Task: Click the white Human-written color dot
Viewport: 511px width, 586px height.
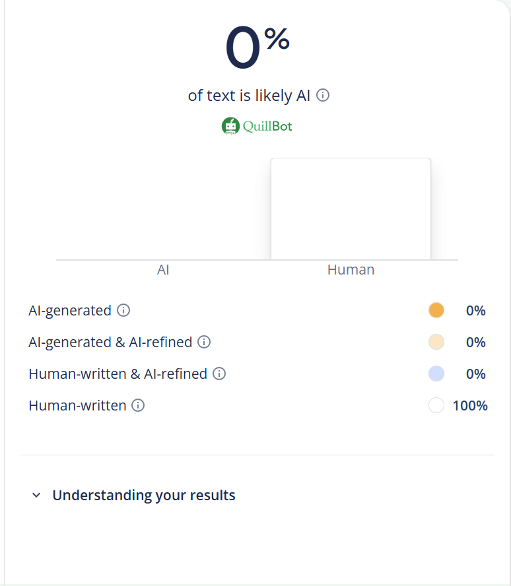Action: point(436,405)
